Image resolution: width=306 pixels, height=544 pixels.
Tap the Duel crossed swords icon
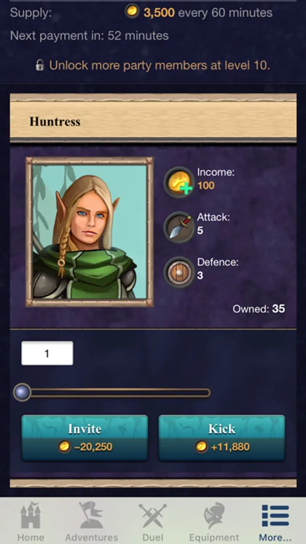[x=153, y=516]
